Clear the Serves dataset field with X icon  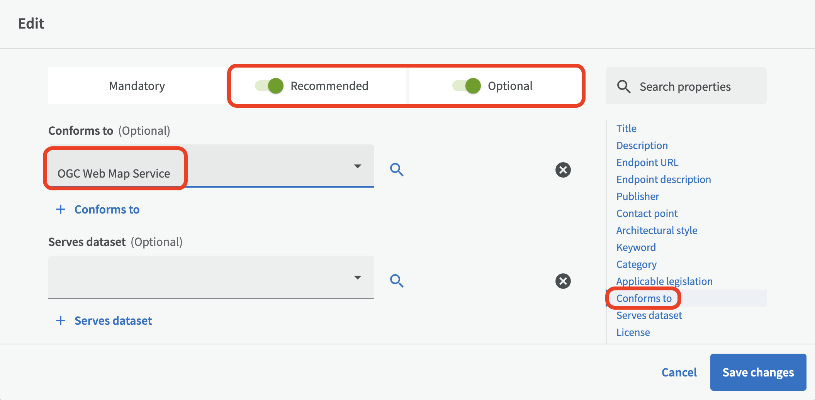coord(563,281)
